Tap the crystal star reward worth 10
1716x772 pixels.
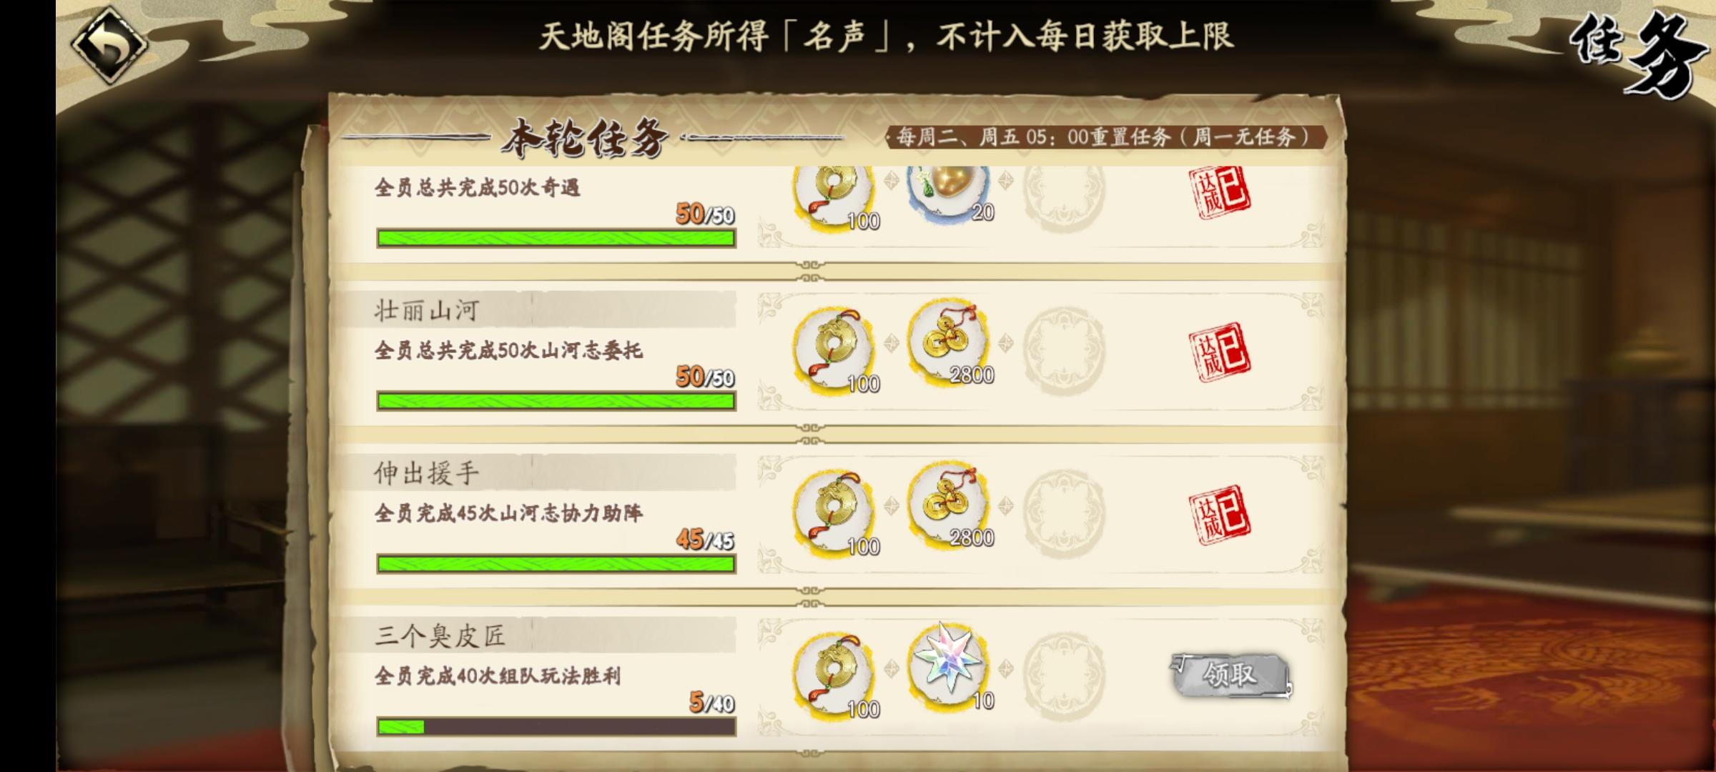coord(950,663)
